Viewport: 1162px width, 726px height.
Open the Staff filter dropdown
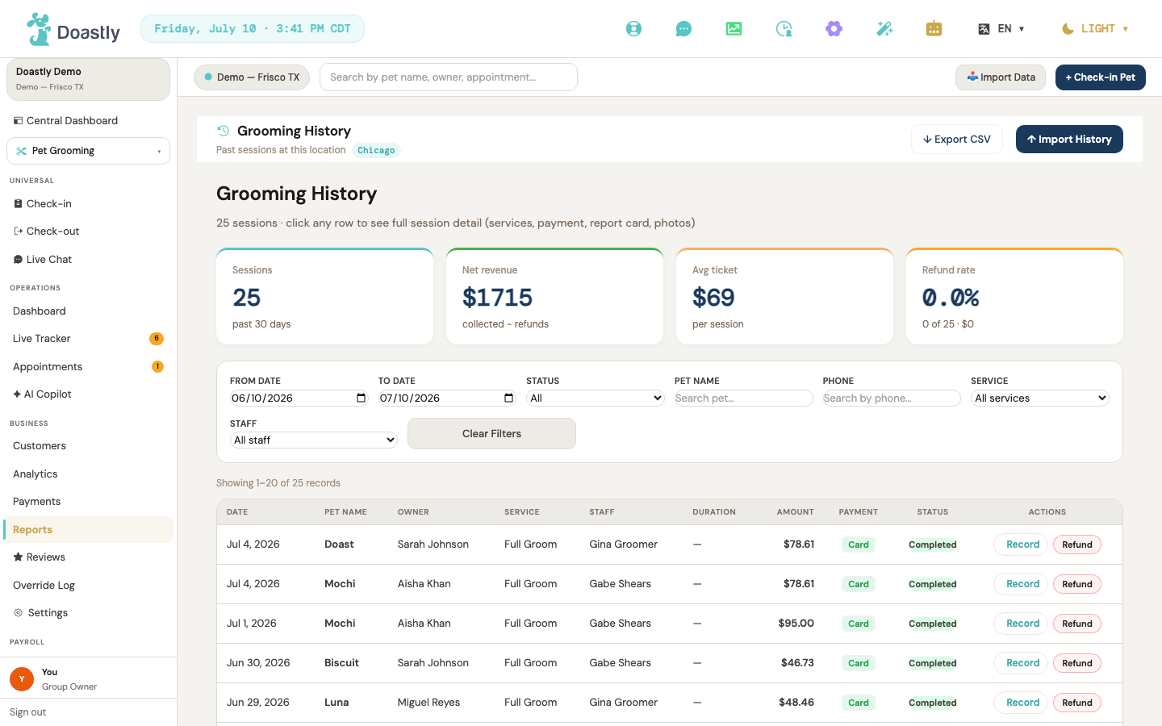[x=313, y=440]
